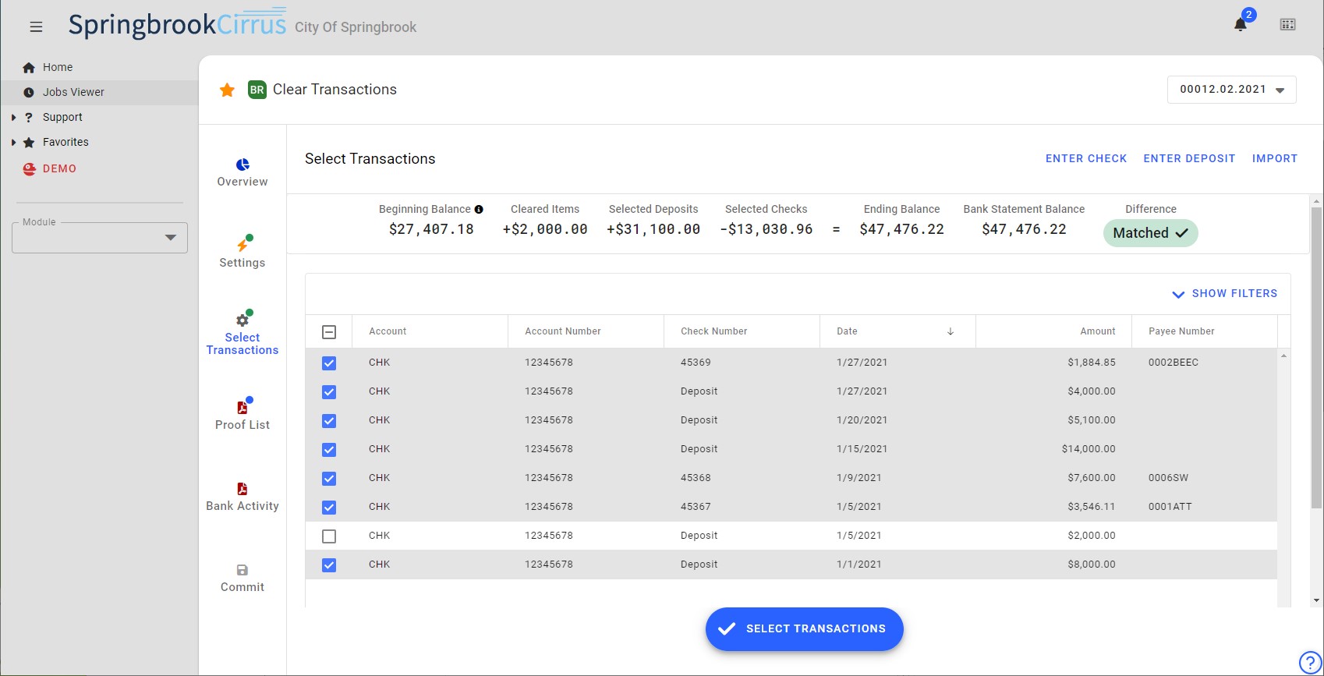Uncheck the check 45369 transaction row
Image resolution: width=1324 pixels, height=676 pixels.
[329, 363]
